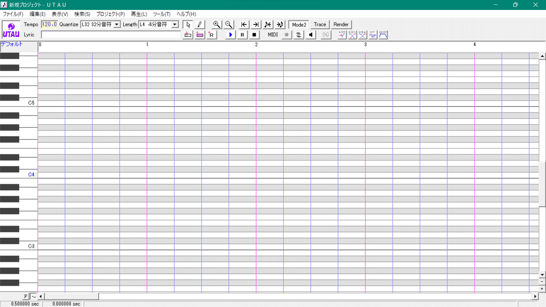Click the P2P3 envelope icon

(352, 35)
